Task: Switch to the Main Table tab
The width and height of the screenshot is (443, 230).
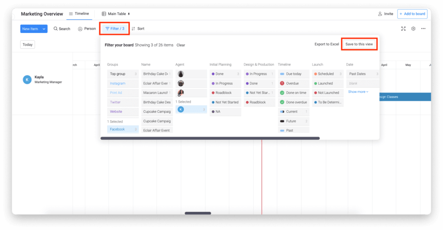Action: (114, 14)
